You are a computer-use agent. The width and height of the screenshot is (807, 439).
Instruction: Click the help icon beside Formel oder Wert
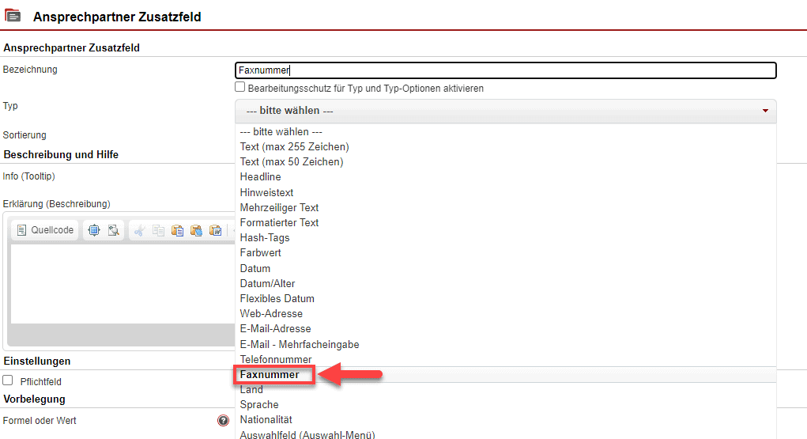click(x=223, y=421)
